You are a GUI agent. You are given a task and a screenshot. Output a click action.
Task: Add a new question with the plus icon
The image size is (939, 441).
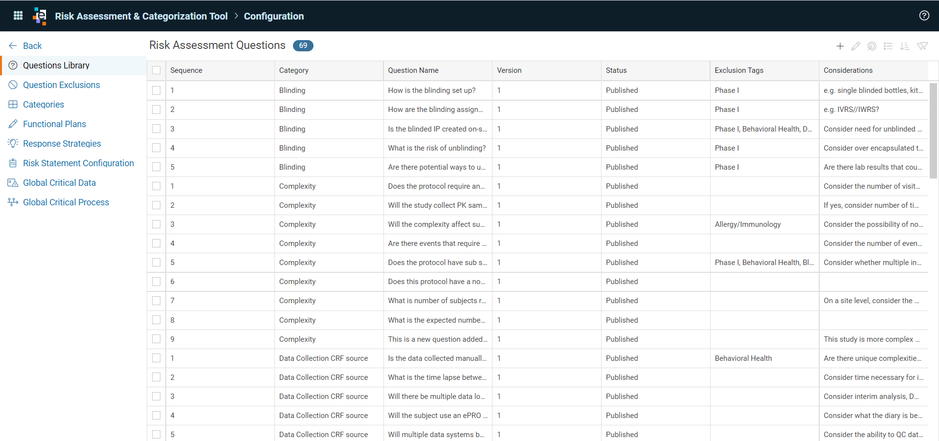(840, 46)
